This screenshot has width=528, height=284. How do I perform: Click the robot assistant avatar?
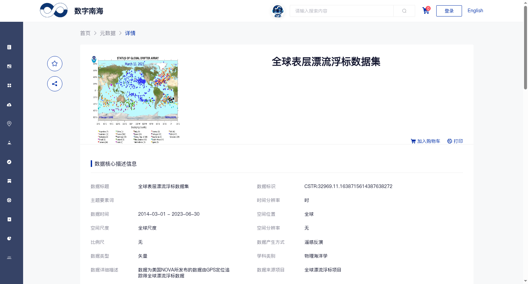pos(278,11)
